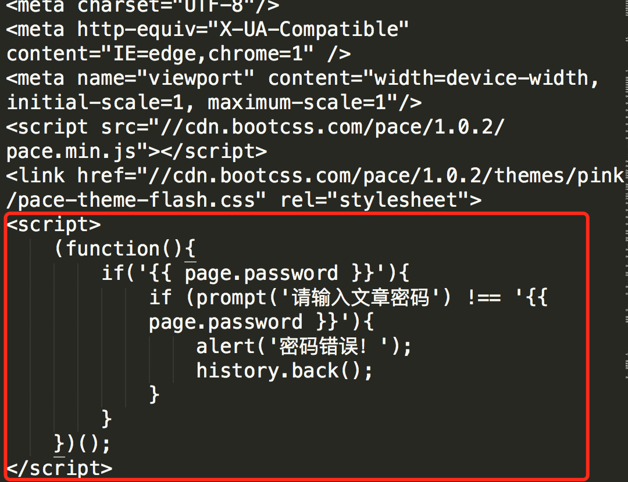Click initial-scale=1 in viewport content
This screenshot has width=628, height=482.
[x=95, y=103]
